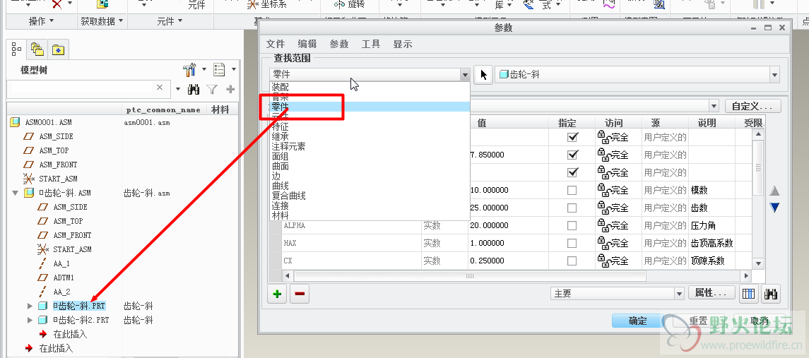The height and width of the screenshot is (358, 809).
Task: Click the select-object arrow pointer icon
Action: click(x=483, y=75)
